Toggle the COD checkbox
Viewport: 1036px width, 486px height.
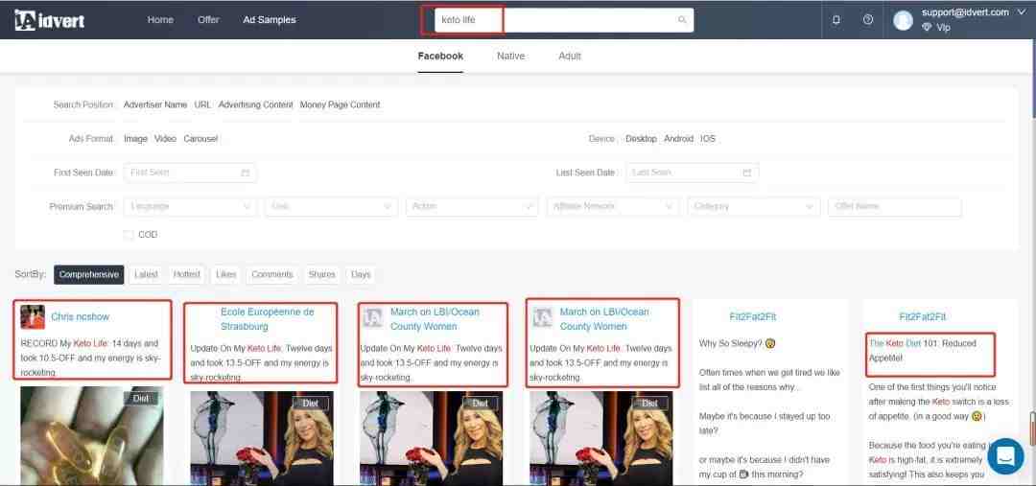[129, 235]
